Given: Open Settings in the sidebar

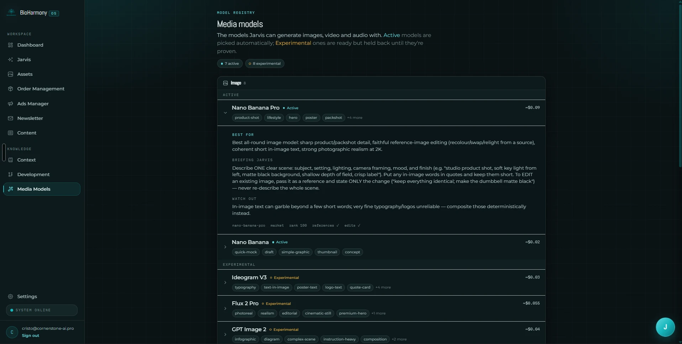Looking at the screenshot, I should pyautogui.click(x=42, y=297).
